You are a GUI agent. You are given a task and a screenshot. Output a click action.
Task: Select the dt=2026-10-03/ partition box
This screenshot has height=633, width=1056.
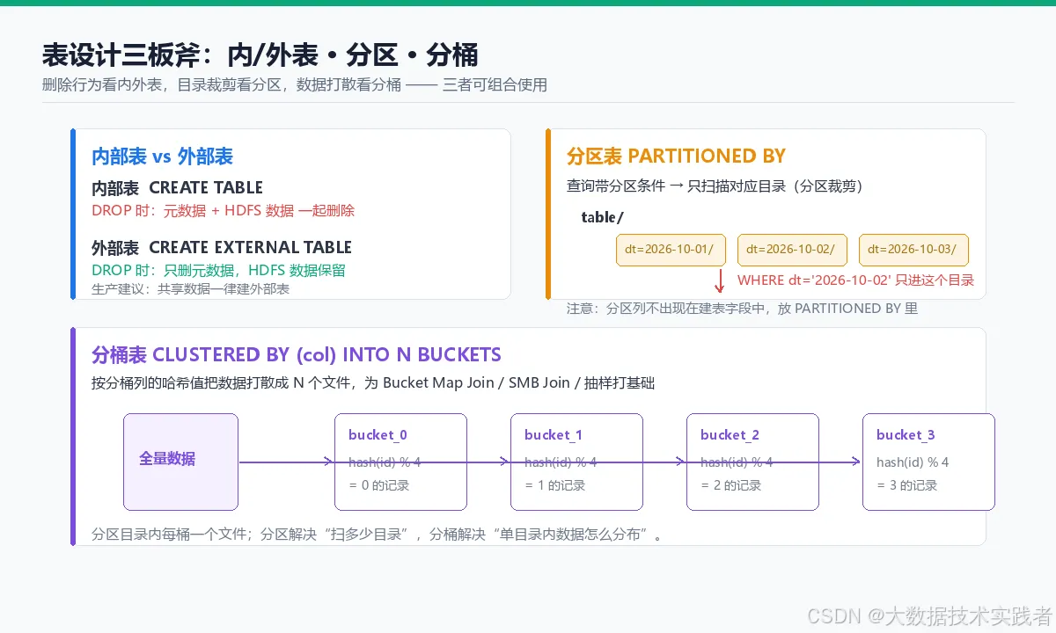point(914,250)
